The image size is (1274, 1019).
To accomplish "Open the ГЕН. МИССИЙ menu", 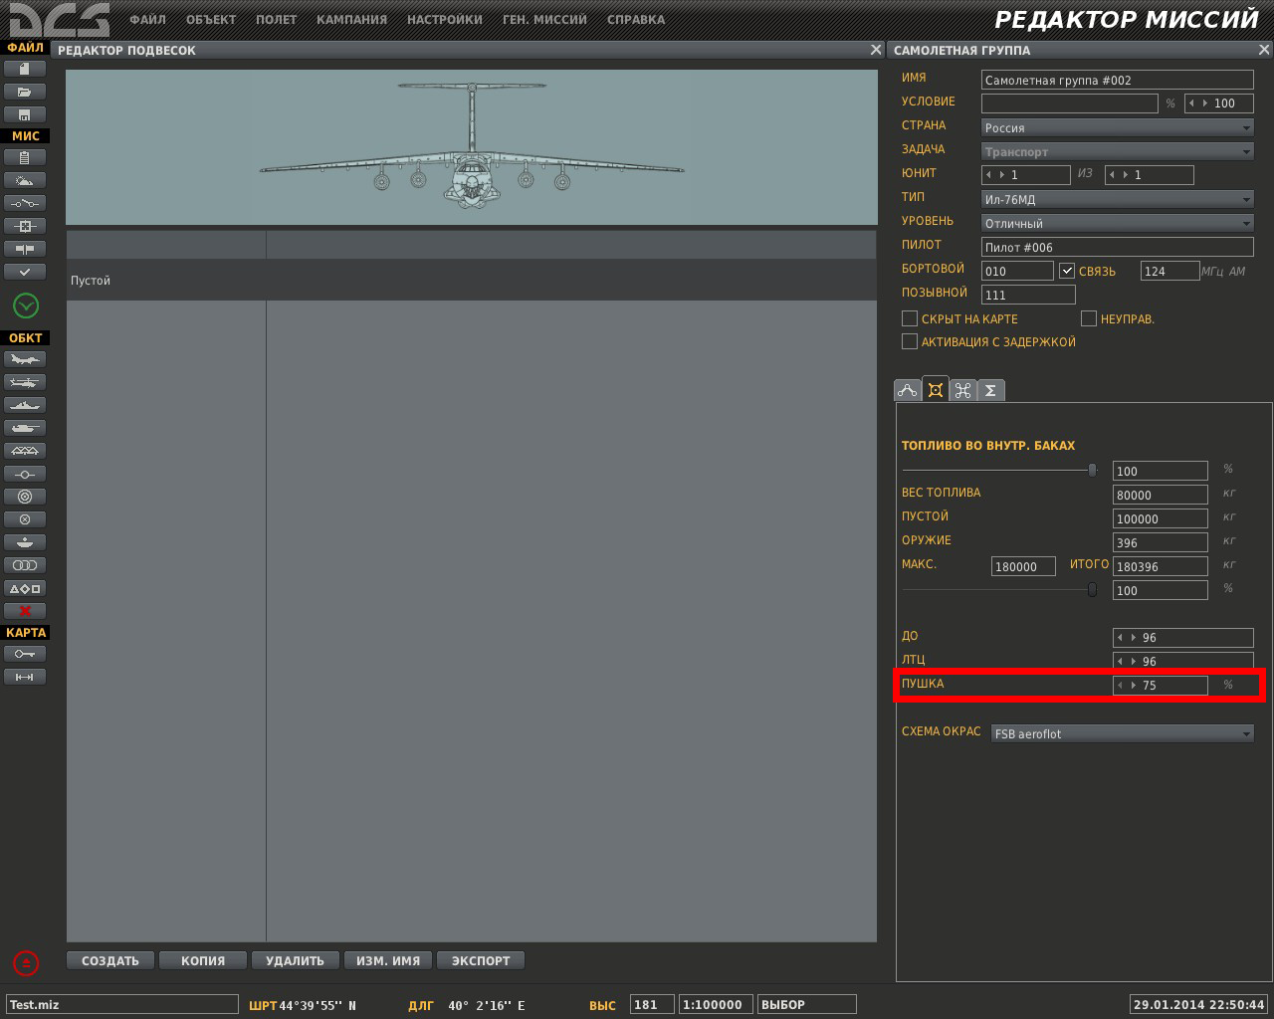I will pyautogui.click(x=544, y=19).
